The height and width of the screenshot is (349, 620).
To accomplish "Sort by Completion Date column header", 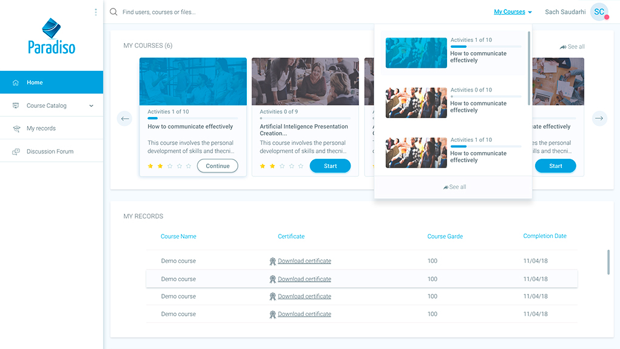I will (x=545, y=236).
